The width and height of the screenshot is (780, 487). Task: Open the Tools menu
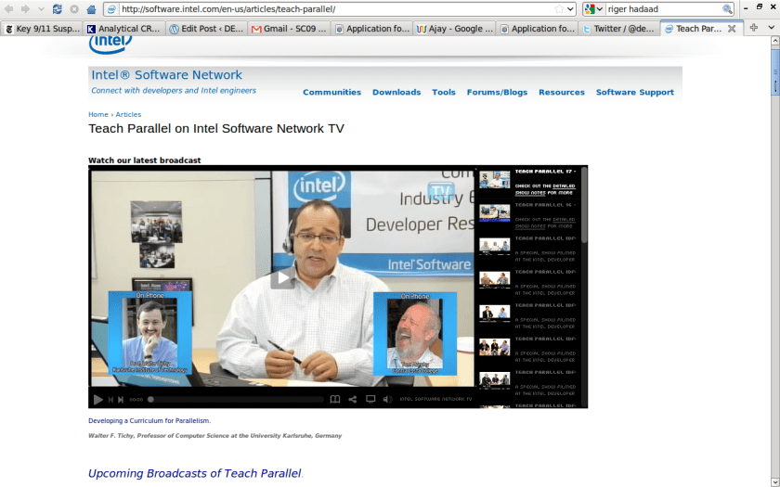tap(444, 93)
